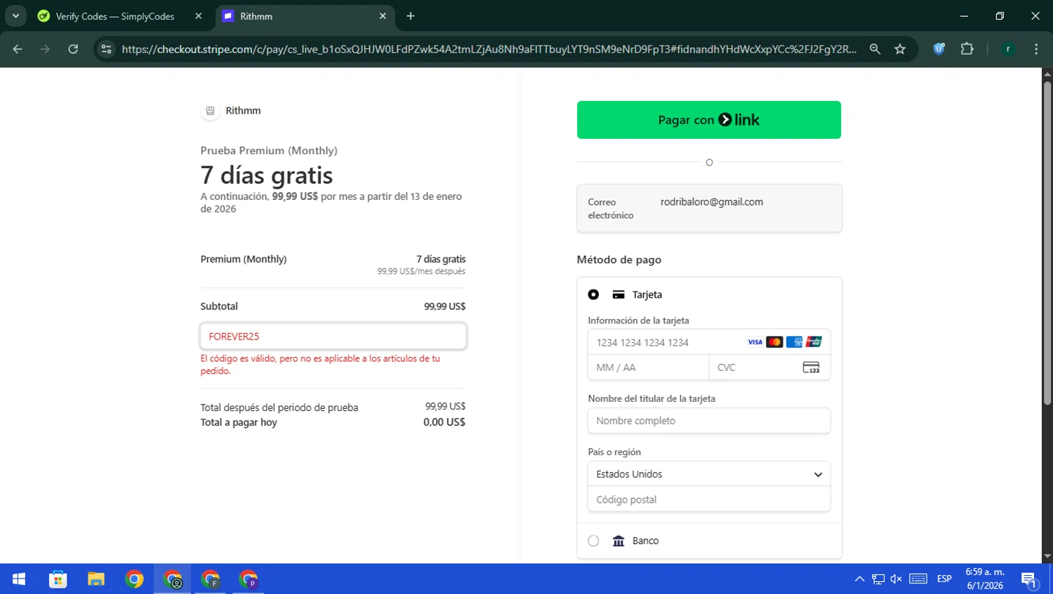Screen dimensions: 1053x594
Task: Click the Código postal field
Action: (x=709, y=499)
